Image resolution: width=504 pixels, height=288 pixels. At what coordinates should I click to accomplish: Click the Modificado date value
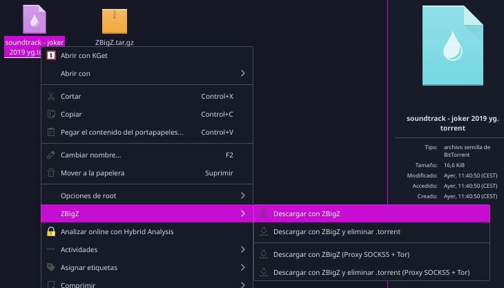470,175
